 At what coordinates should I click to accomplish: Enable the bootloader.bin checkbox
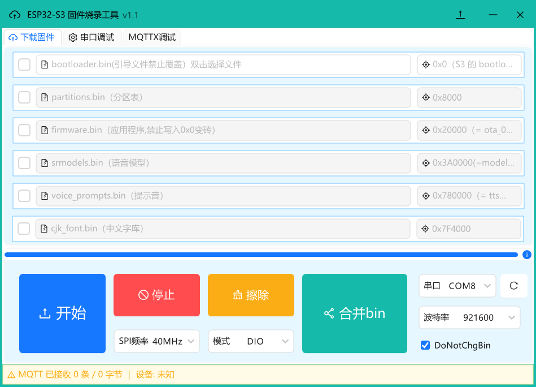click(24, 64)
